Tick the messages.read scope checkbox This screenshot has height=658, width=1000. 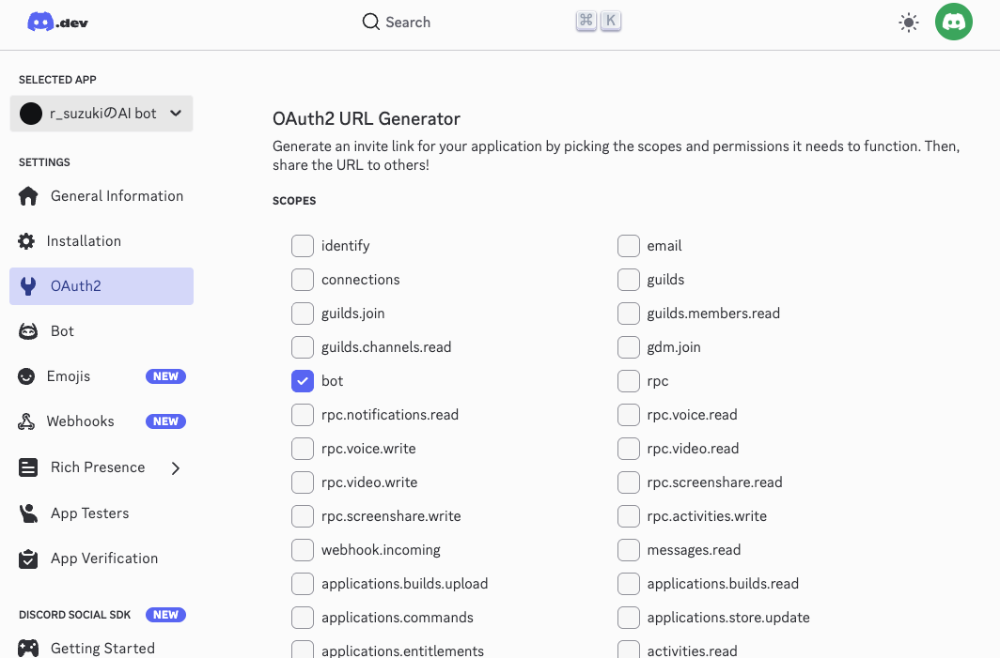[x=629, y=550]
